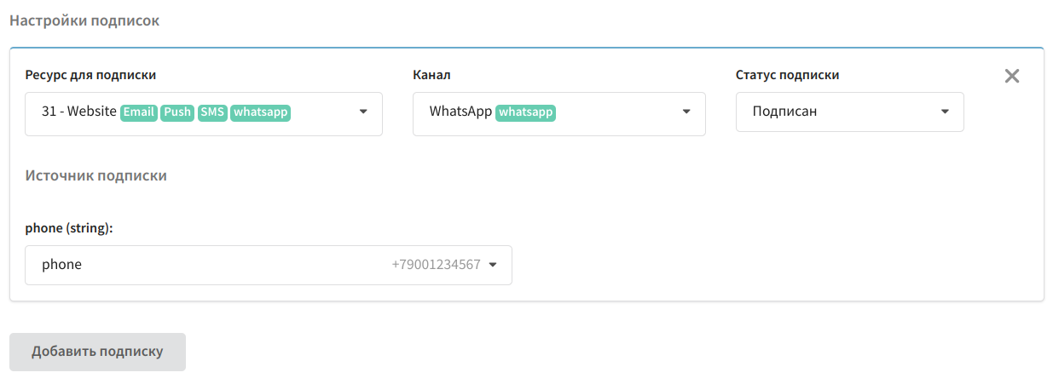Expand the Статус подписки dropdown arrow
Image resolution: width=1053 pixels, height=384 pixels.
tap(945, 112)
